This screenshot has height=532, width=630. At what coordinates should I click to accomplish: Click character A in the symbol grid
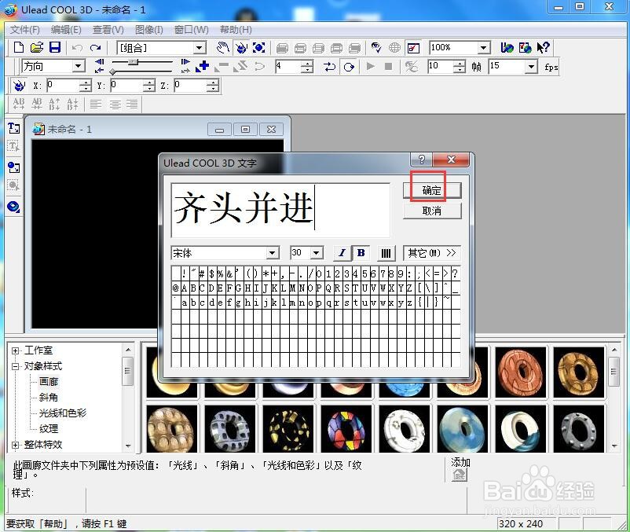[x=185, y=288]
